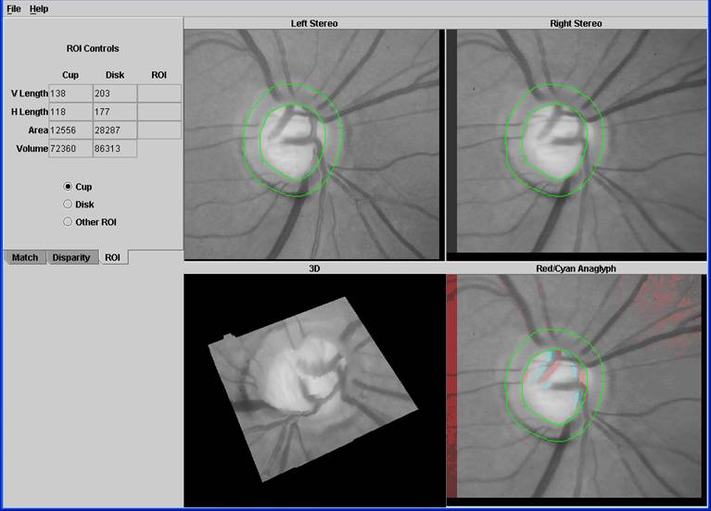Click the Disk V Length field showing 203
The width and height of the screenshot is (711, 511).
[115, 93]
